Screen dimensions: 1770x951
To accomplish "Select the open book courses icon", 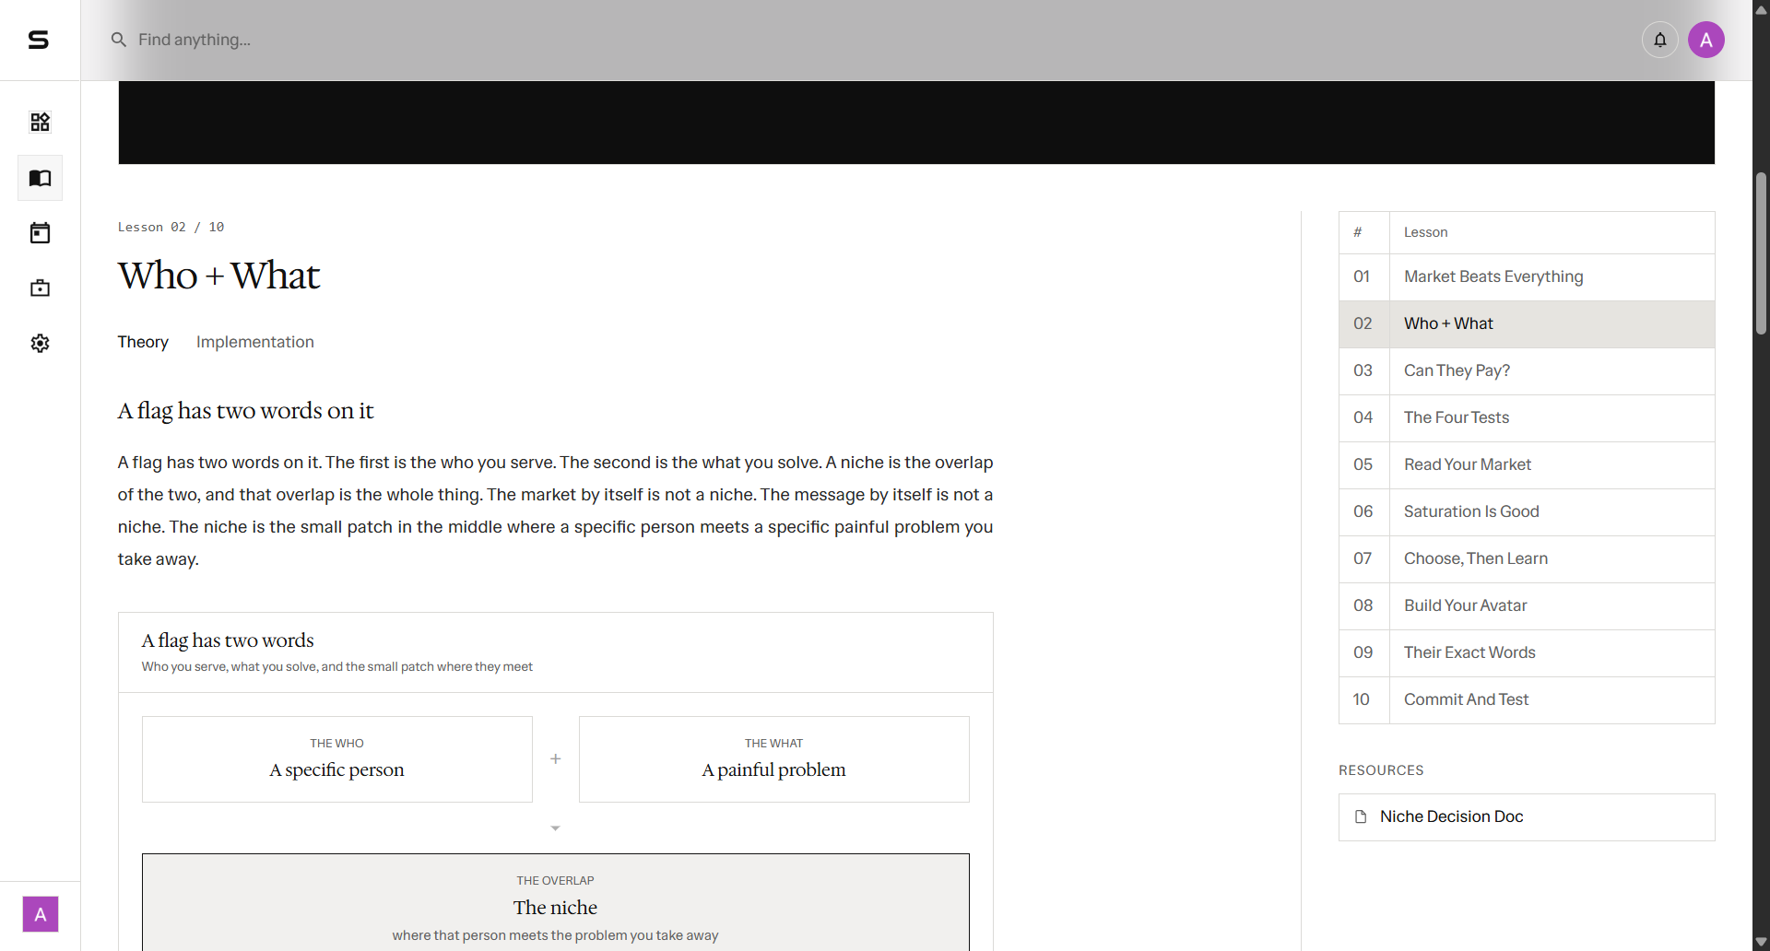I will 40,178.
